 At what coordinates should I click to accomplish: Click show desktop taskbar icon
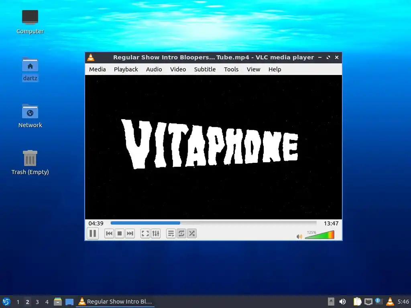[69, 302]
